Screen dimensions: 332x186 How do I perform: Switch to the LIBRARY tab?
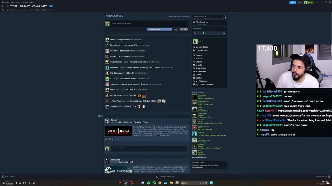point(25,6)
